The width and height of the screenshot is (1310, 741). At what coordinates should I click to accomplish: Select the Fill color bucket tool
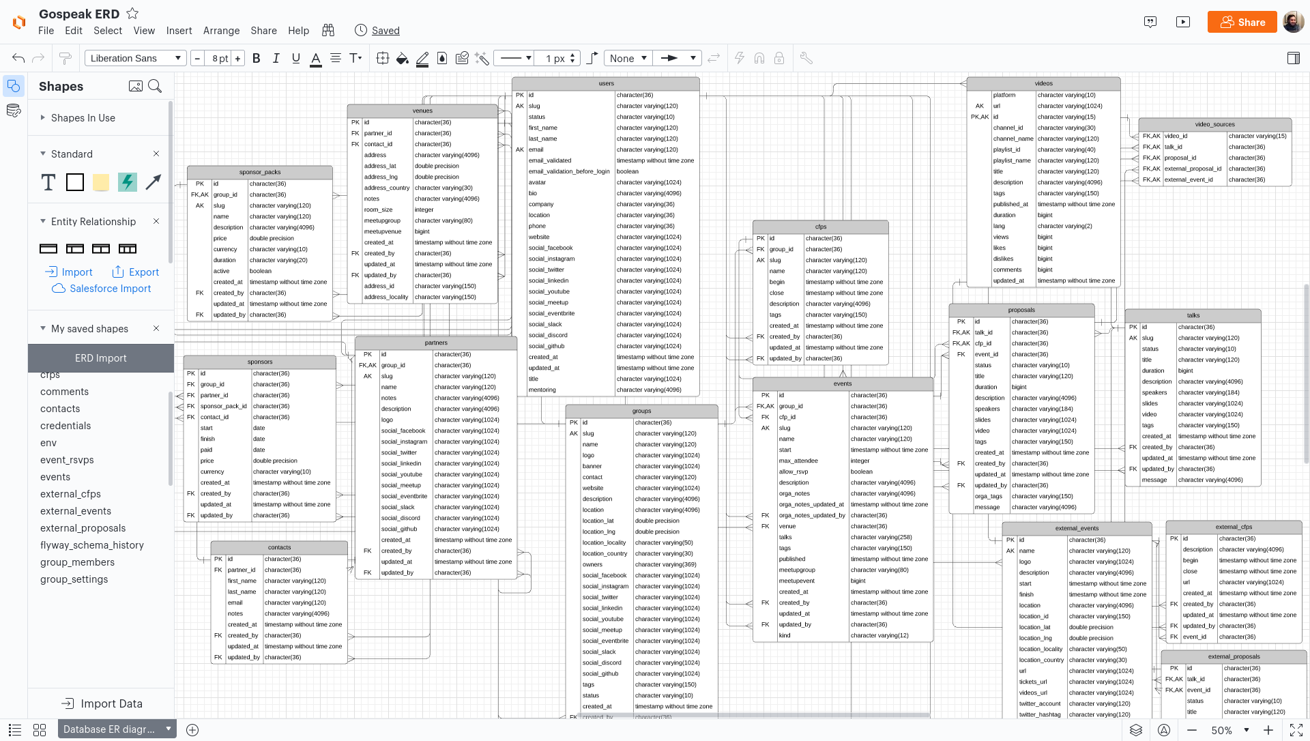[x=402, y=58]
